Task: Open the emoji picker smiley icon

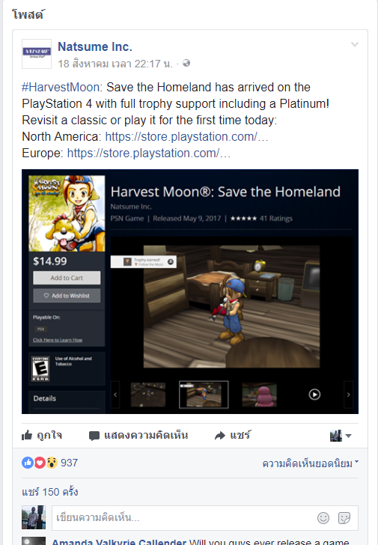Action: click(x=323, y=518)
